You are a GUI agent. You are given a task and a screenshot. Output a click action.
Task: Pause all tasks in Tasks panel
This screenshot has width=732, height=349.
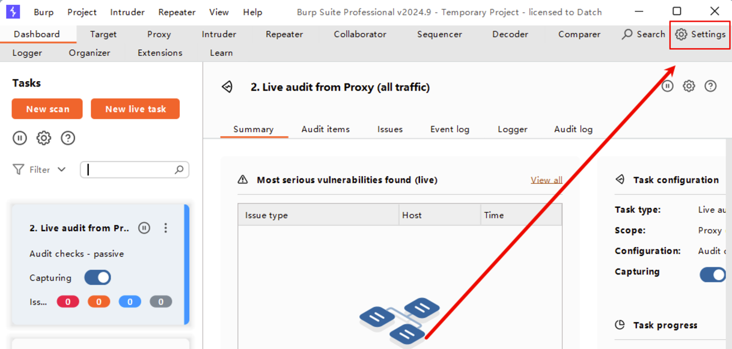point(20,138)
